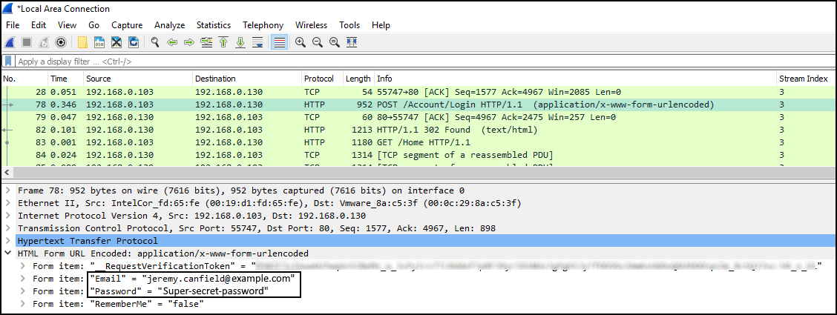Jump to the first packet
Viewport: 837px width, 315px height.
223,42
